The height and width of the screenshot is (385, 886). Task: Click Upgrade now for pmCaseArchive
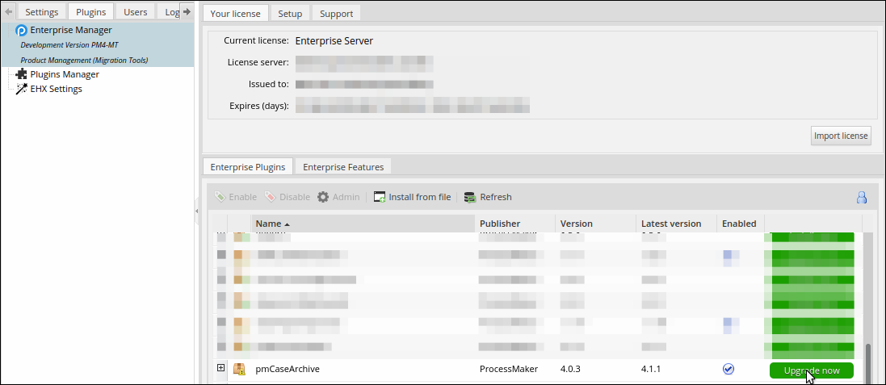coord(812,370)
